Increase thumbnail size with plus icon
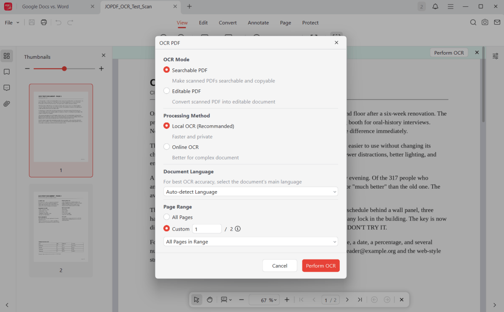The image size is (504, 312). click(x=101, y=68)
